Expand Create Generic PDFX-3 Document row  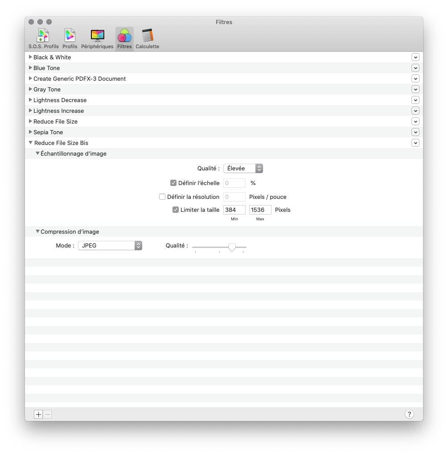coord(30,78)
